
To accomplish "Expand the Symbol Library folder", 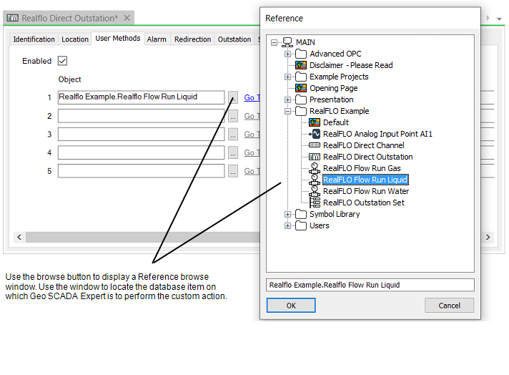I will click(287, 214).
